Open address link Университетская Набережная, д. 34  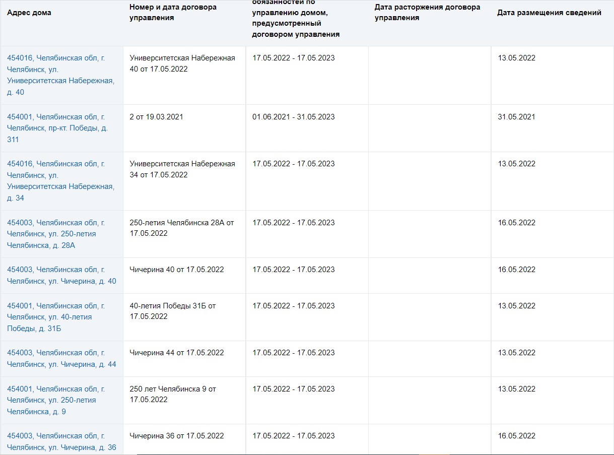click(x=61, y=181)
